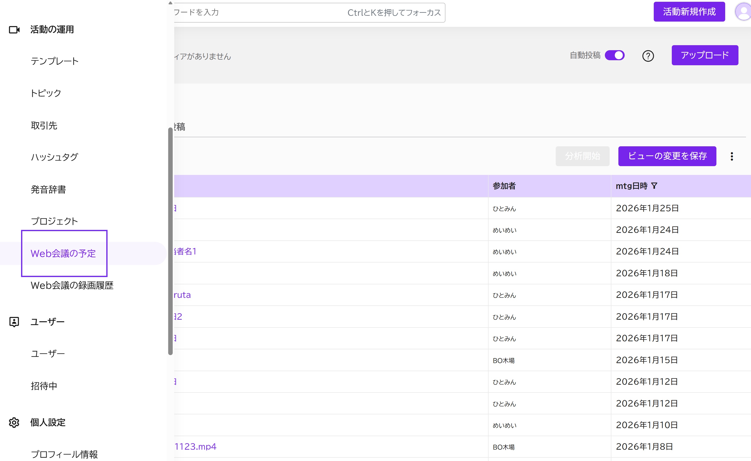This screenshot has height=461, width=751.
Task: Click the date 2026年1月15日
Action: (x=647, y=360)
